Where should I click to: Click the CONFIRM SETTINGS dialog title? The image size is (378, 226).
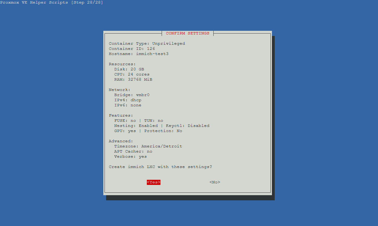(x=188, y=33)
